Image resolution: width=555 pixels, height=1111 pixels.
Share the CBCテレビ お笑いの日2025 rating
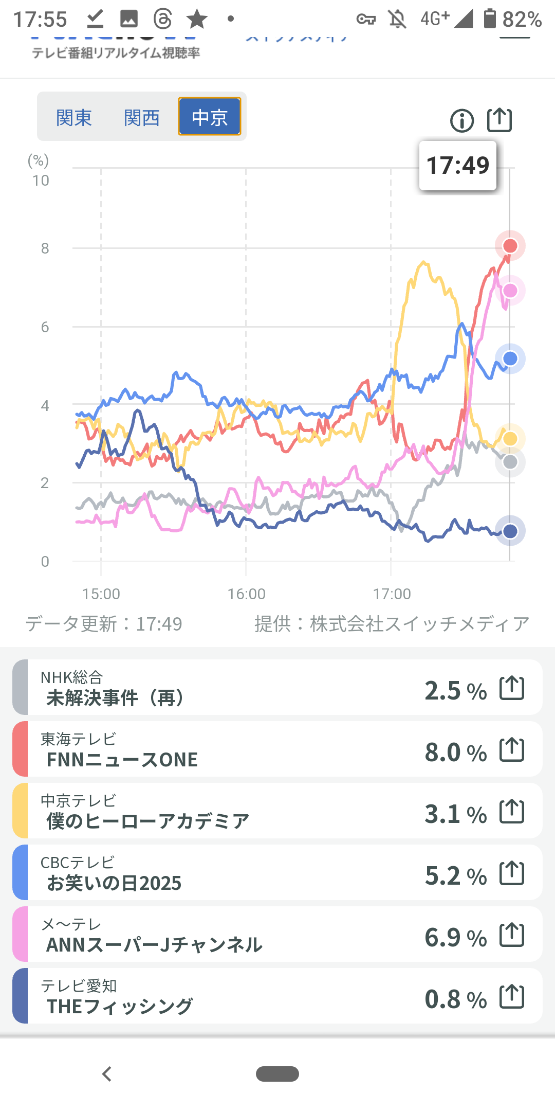tap(512, 873)
